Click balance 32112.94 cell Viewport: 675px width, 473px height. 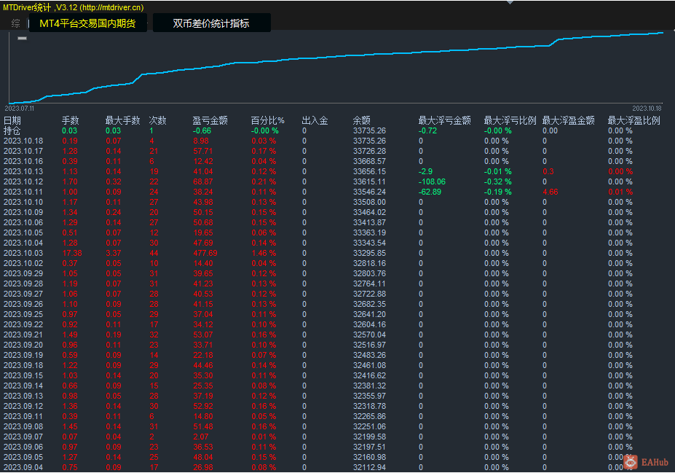tap(369, 467)
